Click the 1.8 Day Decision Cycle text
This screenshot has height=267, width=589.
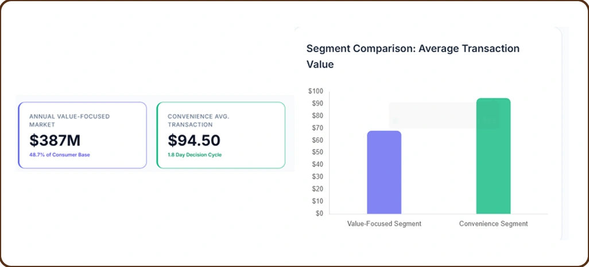coord(195,155)
